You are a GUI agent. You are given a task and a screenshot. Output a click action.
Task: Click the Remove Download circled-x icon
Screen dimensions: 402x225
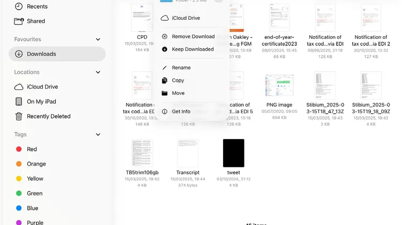(x=165, y=36)
